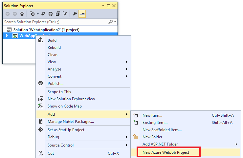243x158 pixels.
Task: Choose Cut from the context menu
Action: [x=83, y=153]
